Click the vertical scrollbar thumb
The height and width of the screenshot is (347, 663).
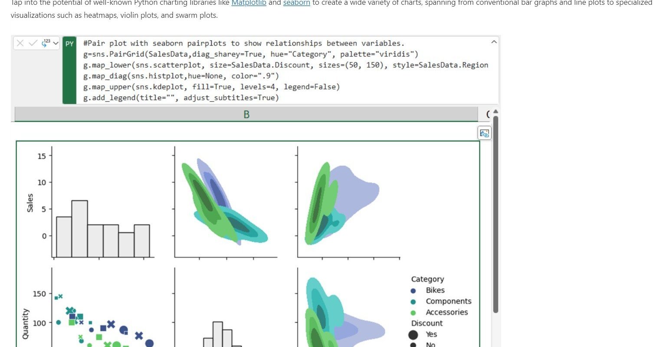point(496,214)
